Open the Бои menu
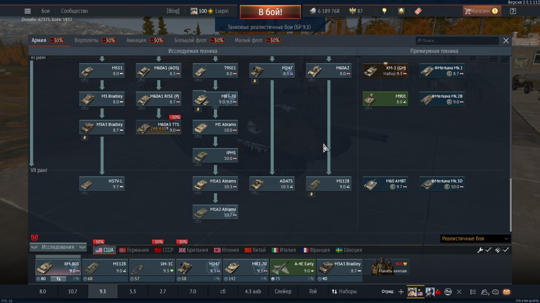This screenshot has height=303, width=540. click(46, 11)
